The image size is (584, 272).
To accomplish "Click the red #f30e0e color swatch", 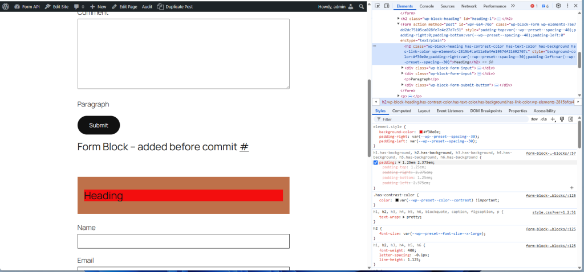I will (421, 131).
